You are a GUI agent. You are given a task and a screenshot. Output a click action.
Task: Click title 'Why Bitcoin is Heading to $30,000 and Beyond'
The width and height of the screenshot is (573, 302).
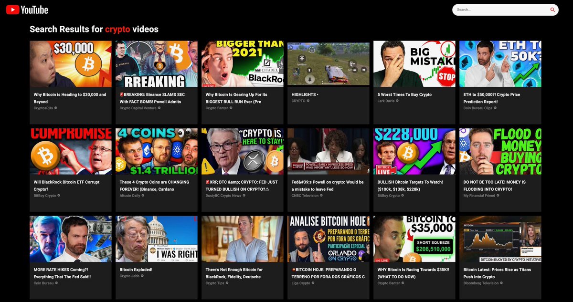point(70,98)
